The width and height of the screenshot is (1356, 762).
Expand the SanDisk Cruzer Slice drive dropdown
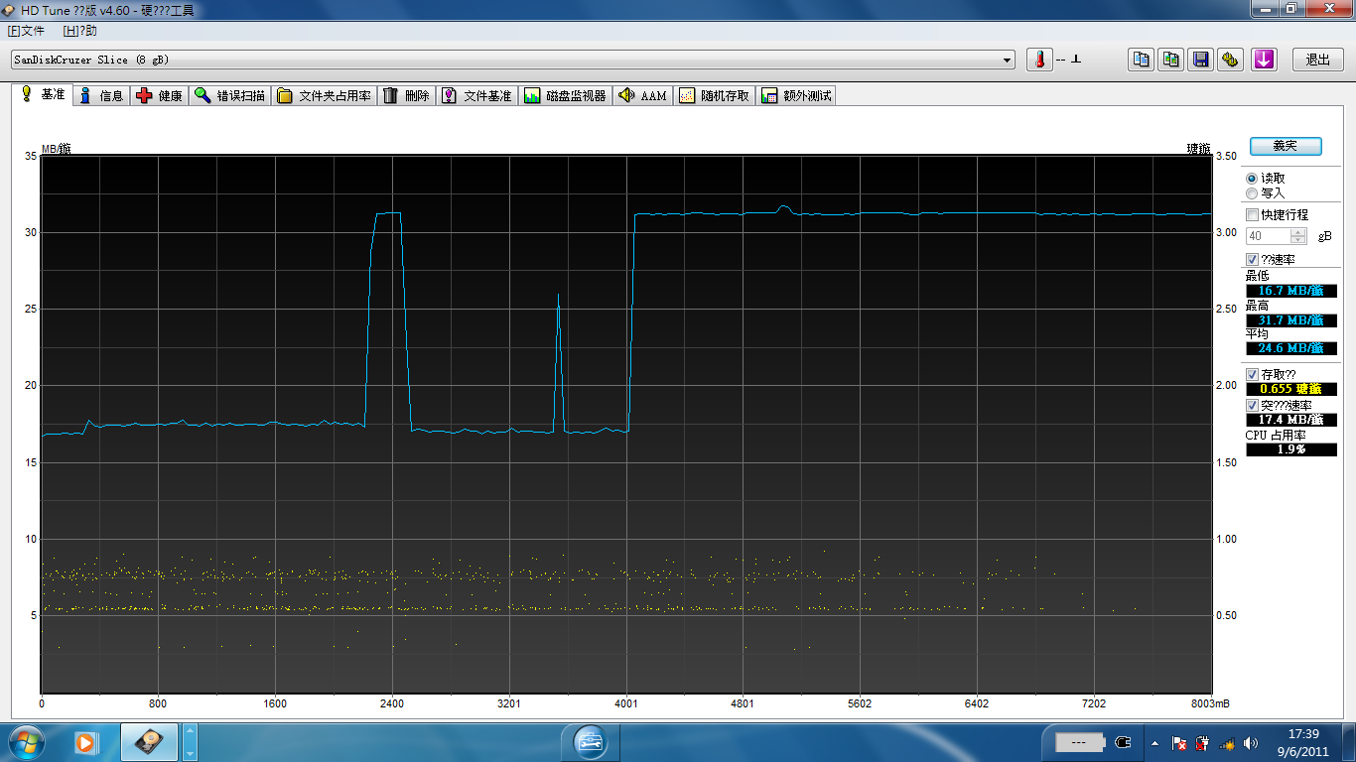click(x=1008, y=60)
